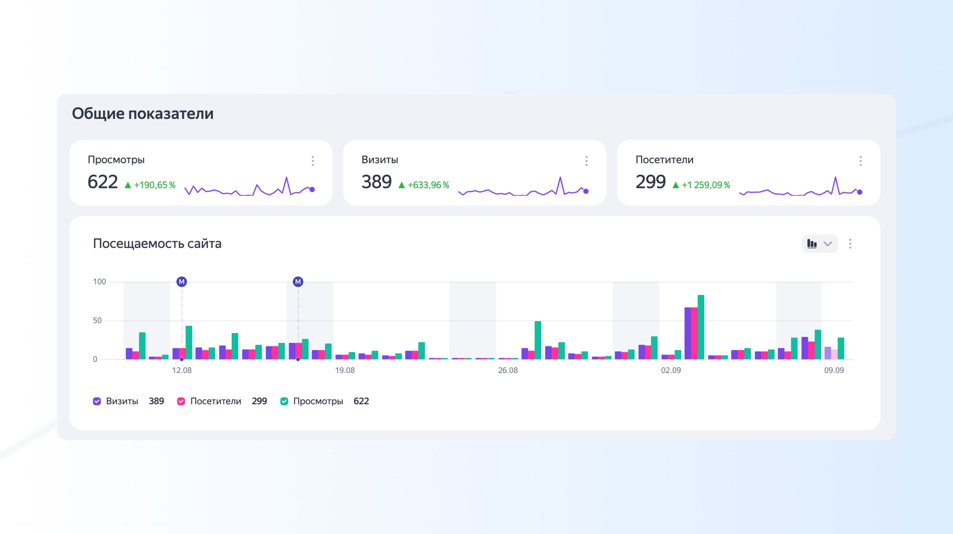Screen dimensions: 953x534
Task: Open the Визиты card three-dot menu
Action: click(586, 161)
